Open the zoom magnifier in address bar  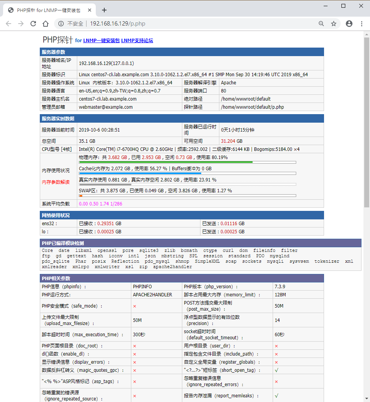click(321, 24)
